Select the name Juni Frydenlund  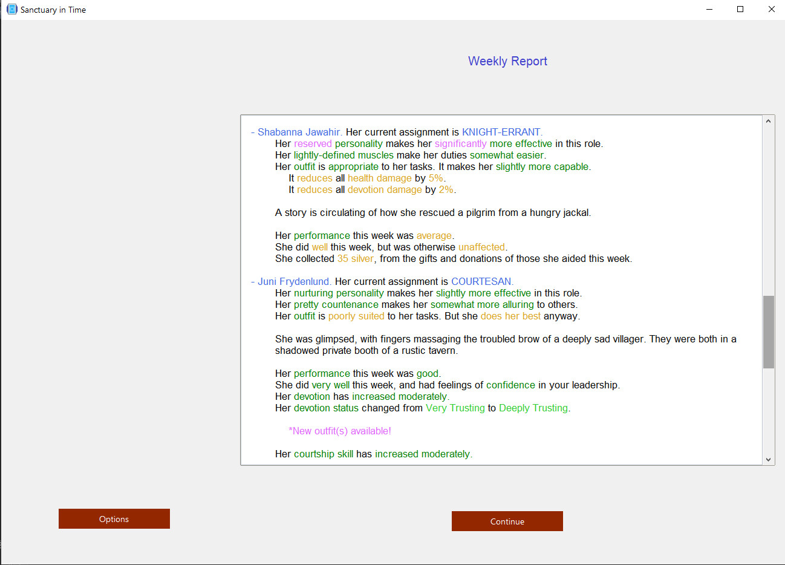(x=293, y=281)
